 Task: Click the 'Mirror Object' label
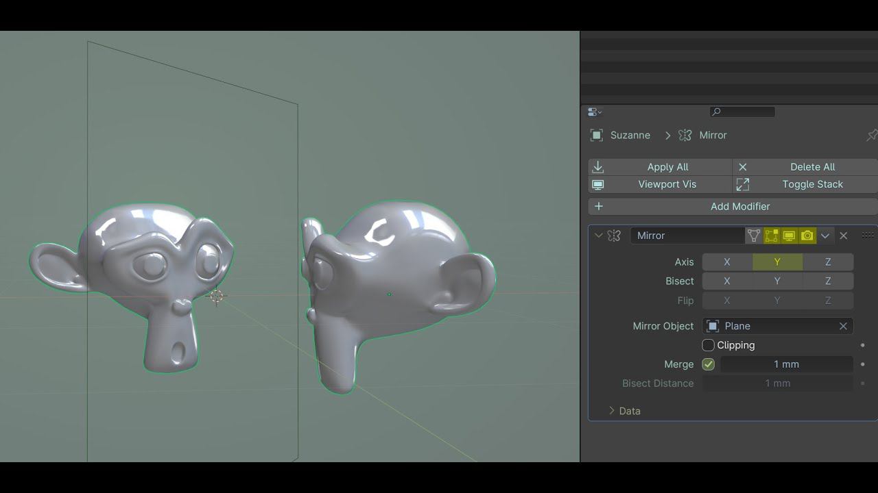(x=663, y=326)
